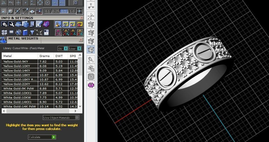Close the Metal Weights panel
269x142 pixels.
click(81, 40)
